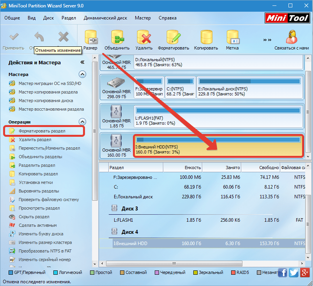Select the I:Внешний HDD partition bar
Viewport: 313px width, 286px height.
click(218, 146)
